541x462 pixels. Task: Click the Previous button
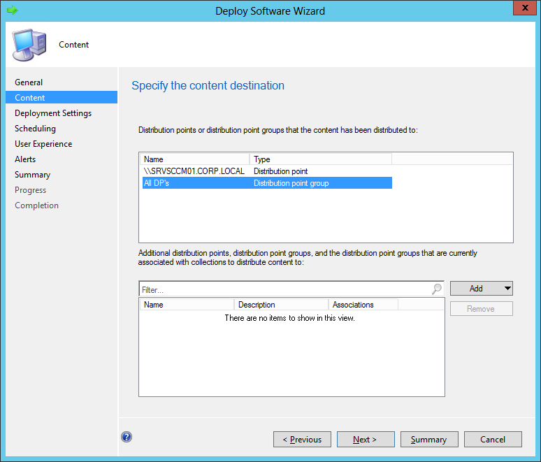coord(302,440)
